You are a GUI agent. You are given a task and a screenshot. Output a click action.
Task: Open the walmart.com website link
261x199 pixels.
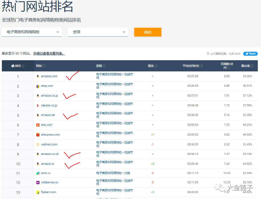pyautogui.click(x=49, y=144)
